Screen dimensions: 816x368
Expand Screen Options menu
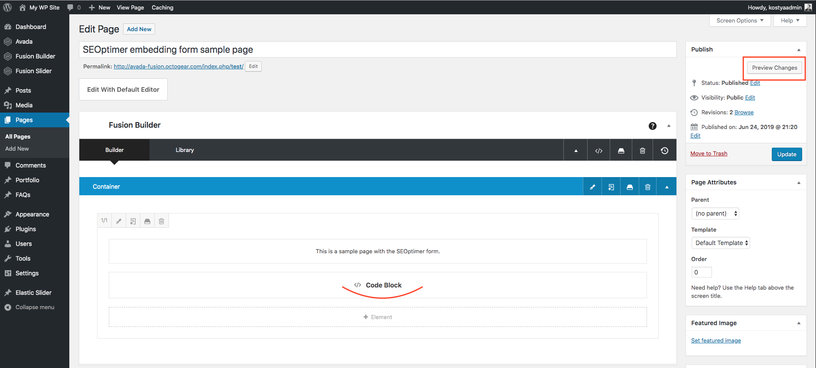tap(740, 20)
